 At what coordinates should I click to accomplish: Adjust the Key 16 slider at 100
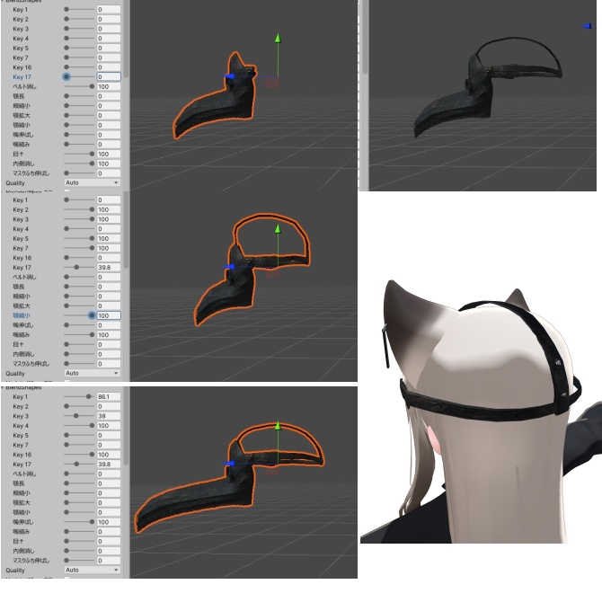79,455
